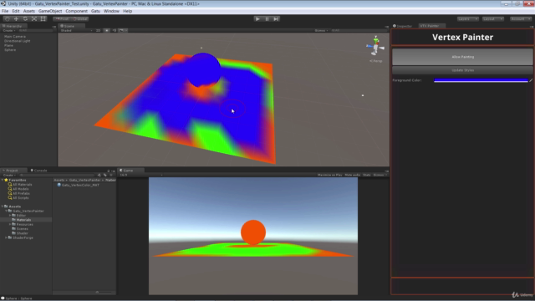The image size is (535, 301).
Task: Select All Models favorite
Action: click(18, 189)
